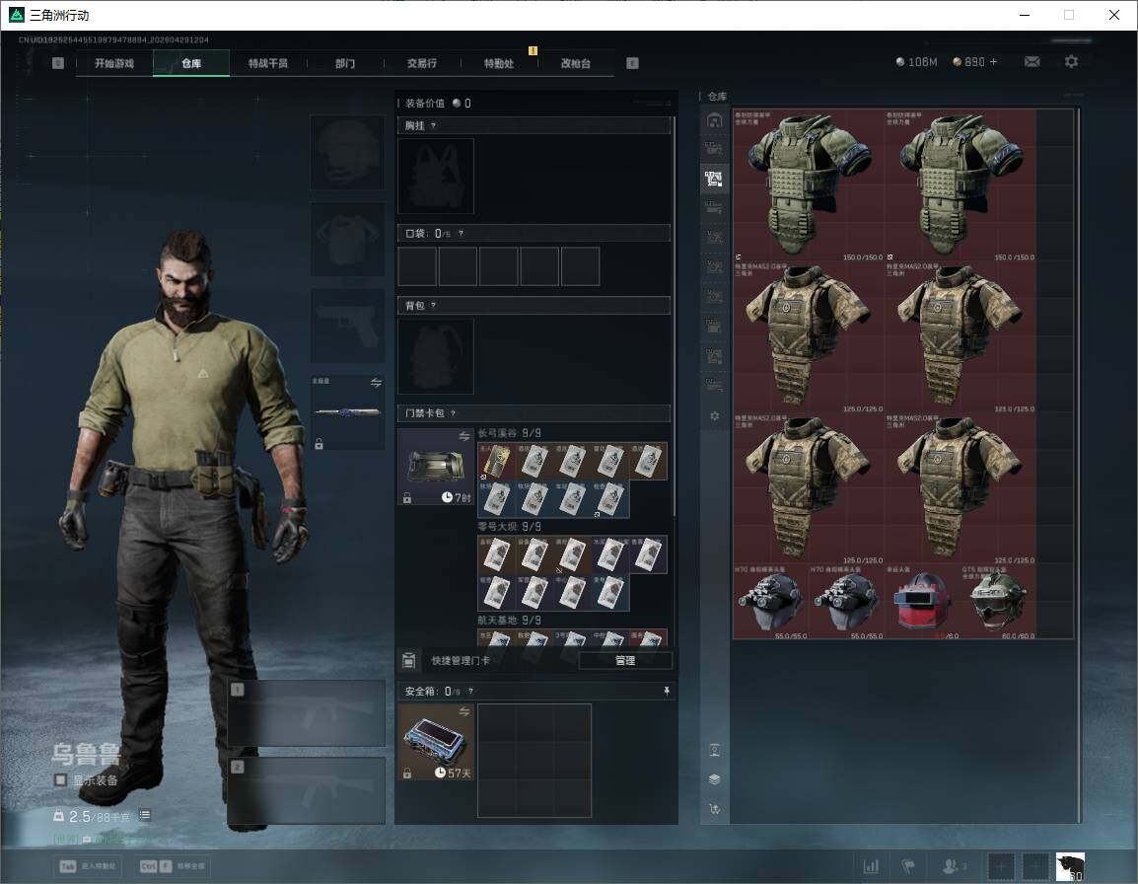
Task: Select the safe box item with 57天 timer
Action: (x=436, y=742)
